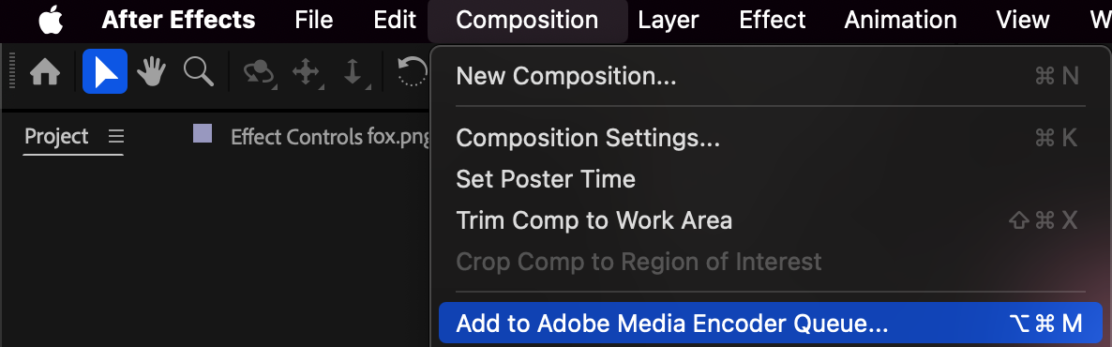Open the Apple menu

point(51,20)
